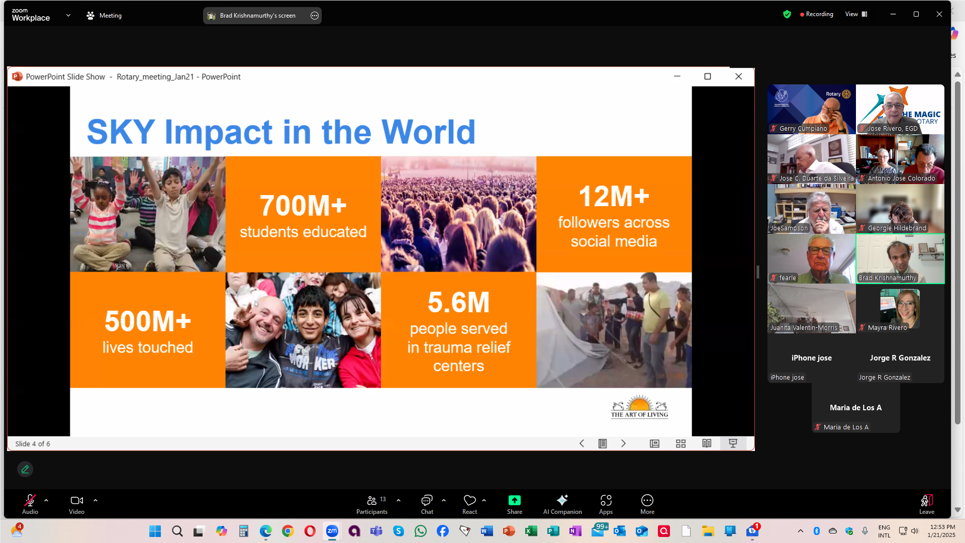Click the participant gallery vertical scrollbar
Viewport: 965px width, 543px height.
click(957, 251)
